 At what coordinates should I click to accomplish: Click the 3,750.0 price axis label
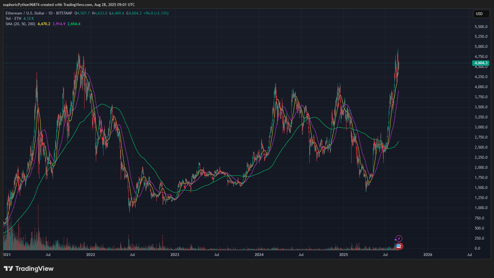click(x=481, y=97)
